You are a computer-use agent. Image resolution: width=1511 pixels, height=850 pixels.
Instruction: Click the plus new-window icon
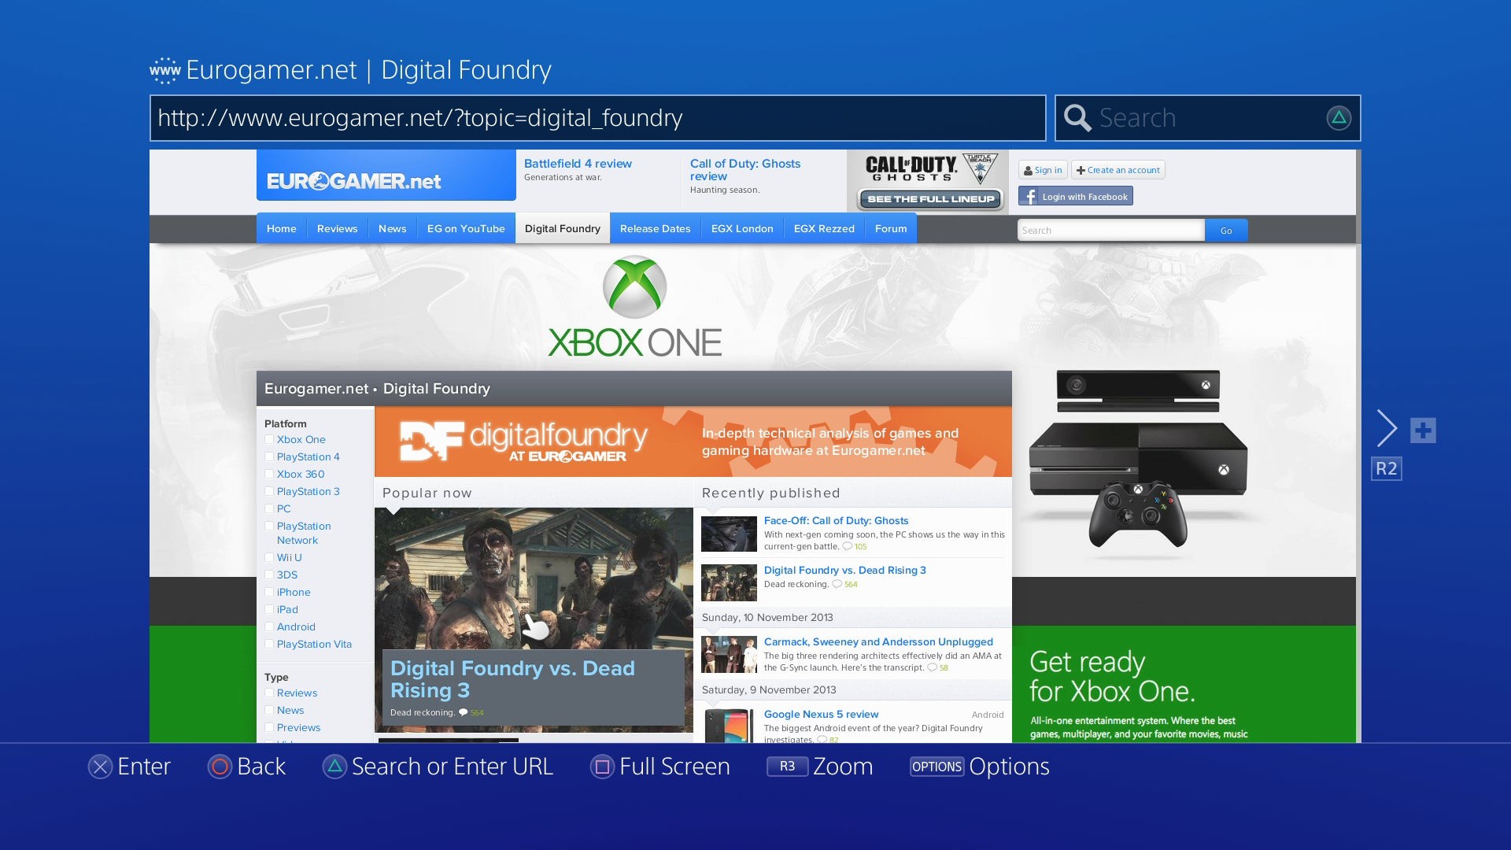1422,431
